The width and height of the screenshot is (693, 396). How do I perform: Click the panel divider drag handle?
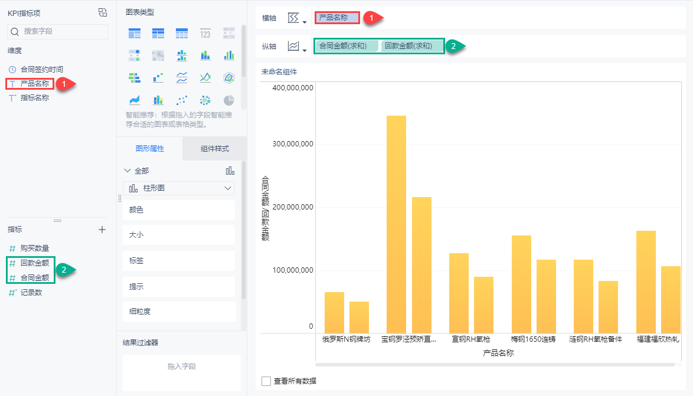119,199
